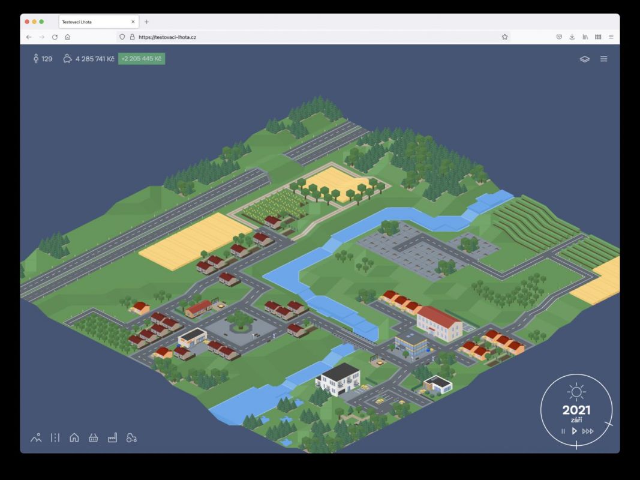The image size is (640, 480).
Task: Go forward in browser
Action: [x=41, y=37]
